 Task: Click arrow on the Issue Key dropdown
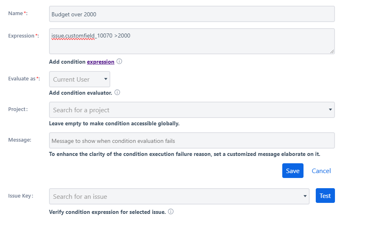pos(305,196)
